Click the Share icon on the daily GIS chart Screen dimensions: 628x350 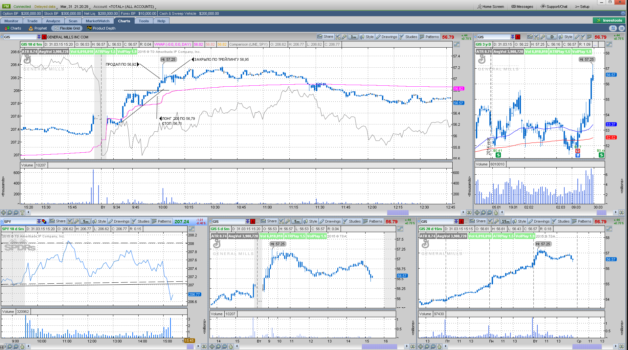click(530, 37)
